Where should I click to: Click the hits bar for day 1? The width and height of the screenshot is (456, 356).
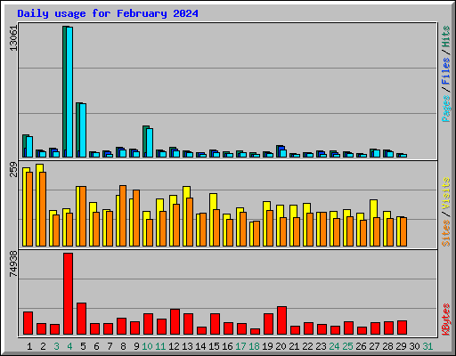24,146
